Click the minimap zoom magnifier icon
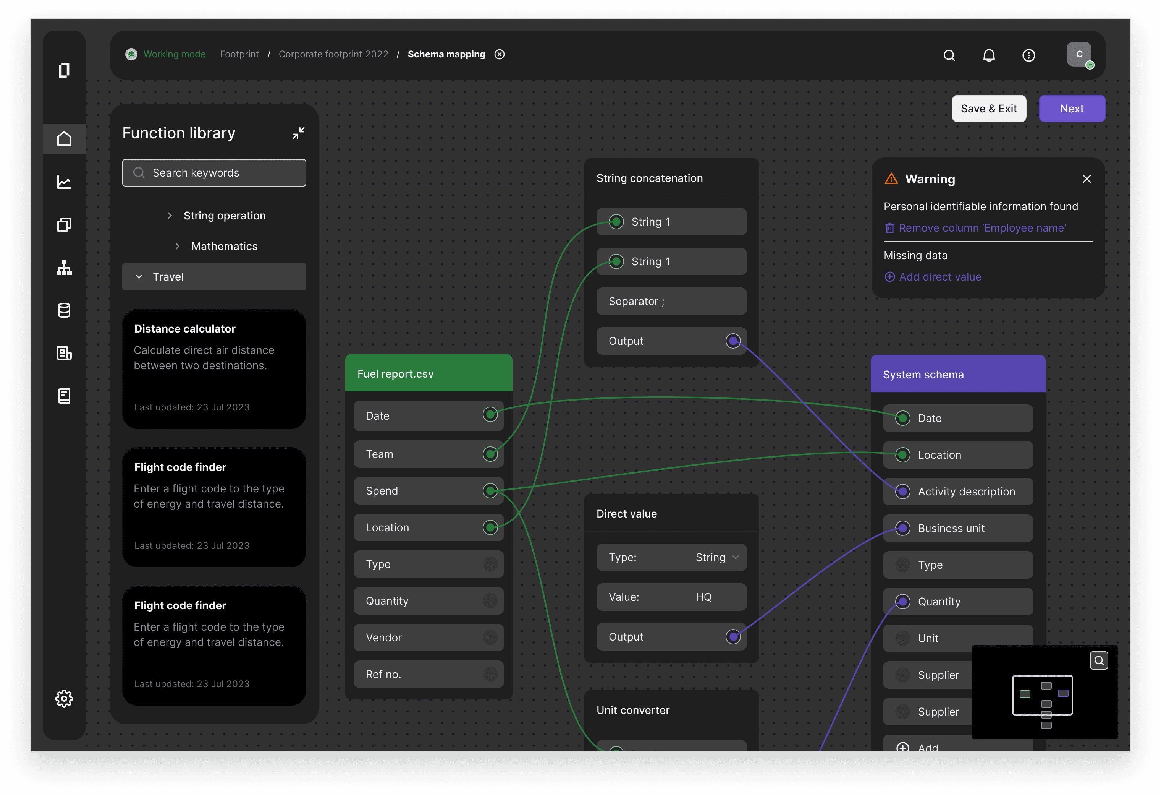 point(1098,660)
